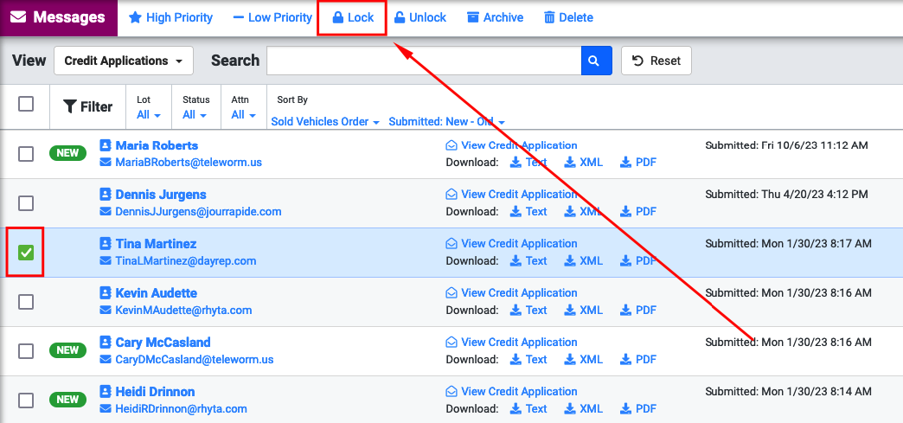Image resolution: width=903 pixels, height=423 pixels.
Task: Download Text for Heidi Drinnon
Action: click(x=528, y=409)
